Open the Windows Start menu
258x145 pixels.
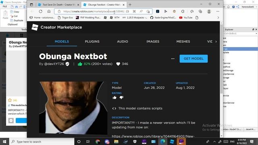[4, 141]
